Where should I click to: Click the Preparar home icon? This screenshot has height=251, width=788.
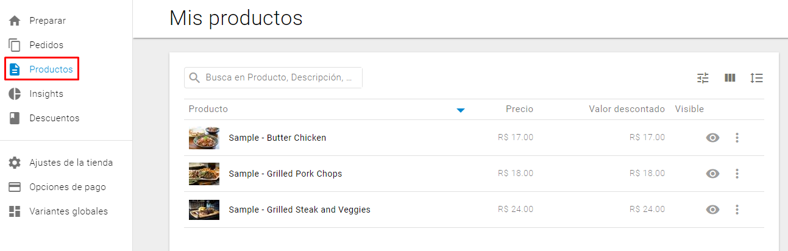(15, 21)
